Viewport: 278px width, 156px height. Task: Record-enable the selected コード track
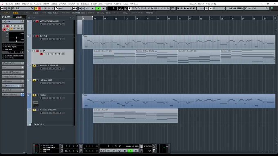41,54
